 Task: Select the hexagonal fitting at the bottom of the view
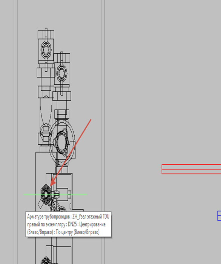tap(46, 261)
